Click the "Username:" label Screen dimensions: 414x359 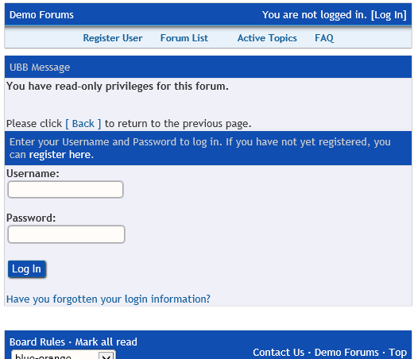point(33,174)
